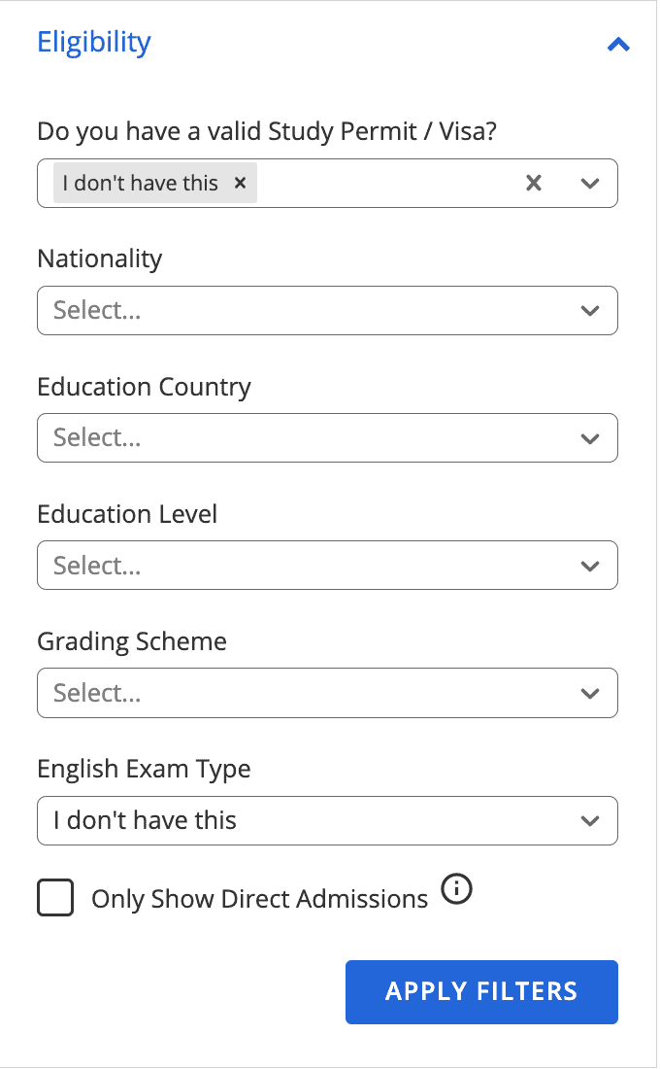Open the Grading Scheme dropdown
Viewport: 660px width, 1069px height.
(327, 693)
